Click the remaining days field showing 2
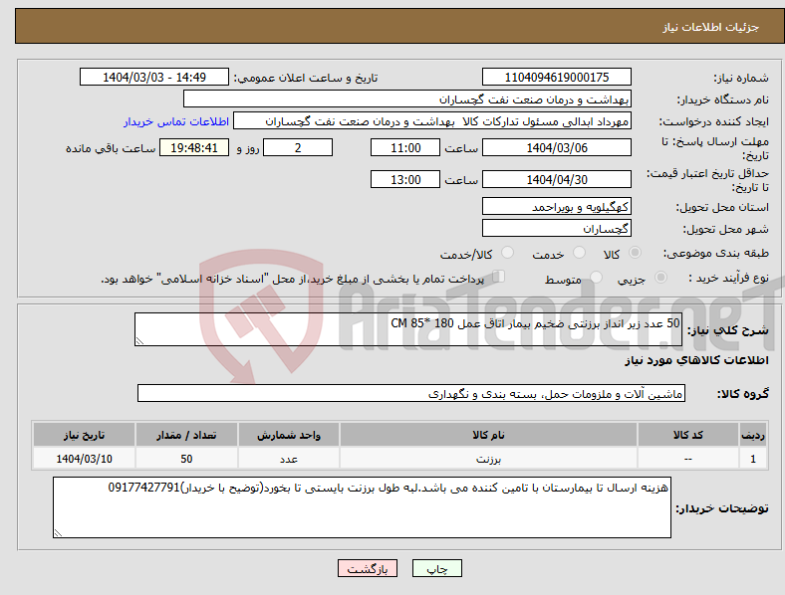The width and height of the screenshot is (785, 595). (298, 148)
